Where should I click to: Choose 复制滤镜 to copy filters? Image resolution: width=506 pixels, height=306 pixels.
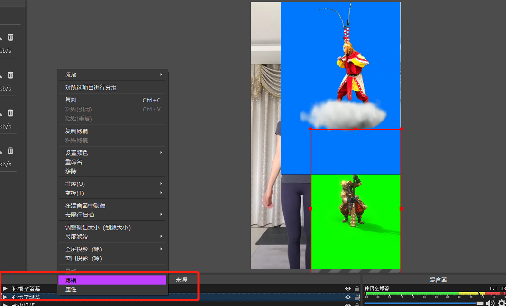[112, 131]
